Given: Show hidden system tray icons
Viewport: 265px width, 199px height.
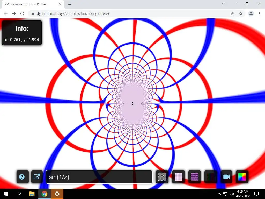Looking at the screenshot, I should tap(219, 194).
